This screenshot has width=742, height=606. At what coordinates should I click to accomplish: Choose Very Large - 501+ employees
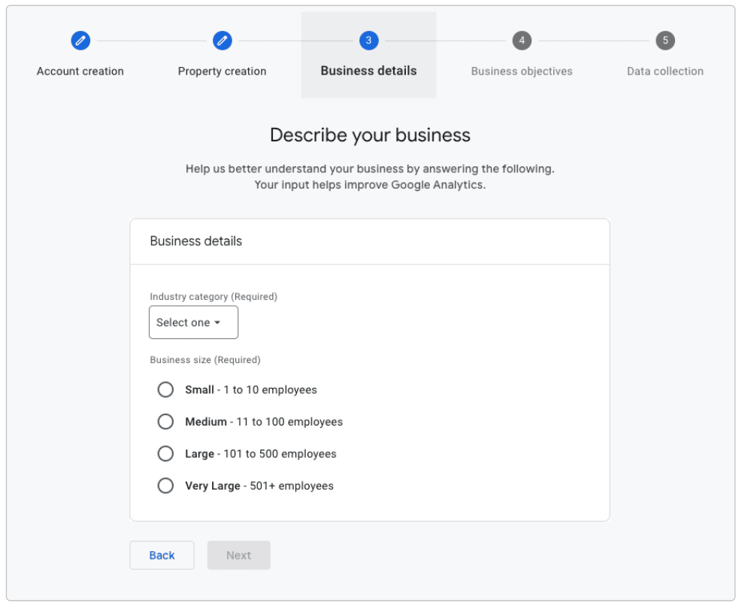pos(166,485)
